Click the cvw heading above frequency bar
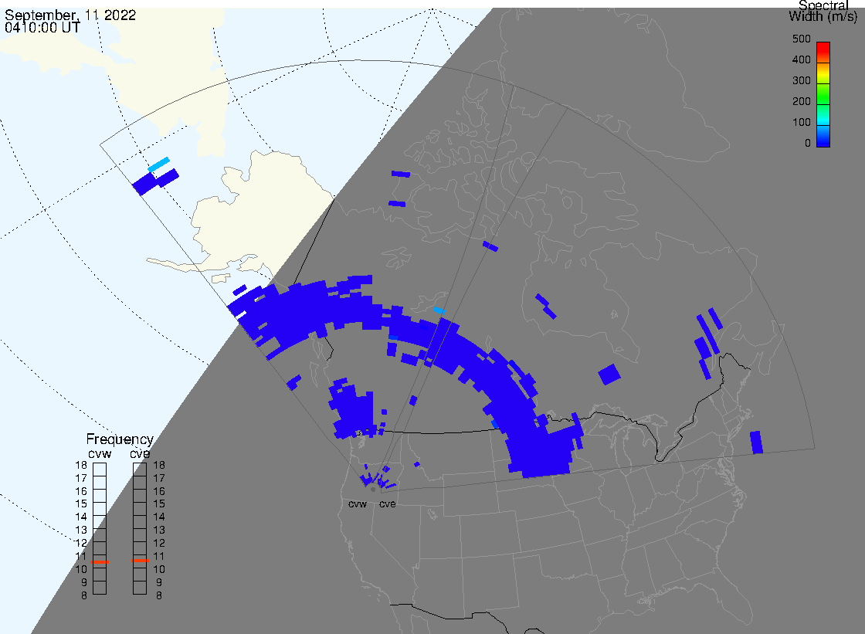This screenshot has height=634, width=865. tap(100, 454)
